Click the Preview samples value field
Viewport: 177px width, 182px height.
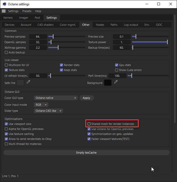pos(38,37)
